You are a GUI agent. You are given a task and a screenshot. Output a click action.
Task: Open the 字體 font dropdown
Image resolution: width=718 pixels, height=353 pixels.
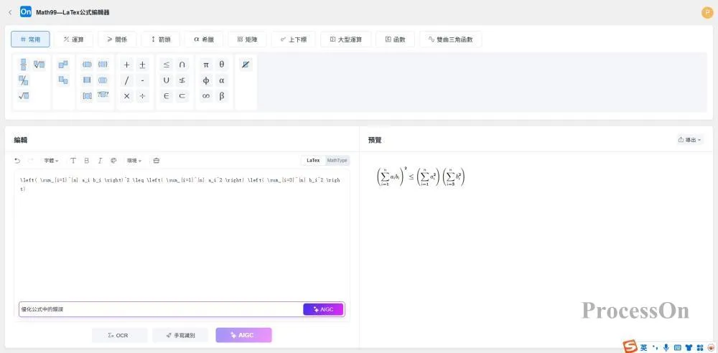(x=51, y=161)
